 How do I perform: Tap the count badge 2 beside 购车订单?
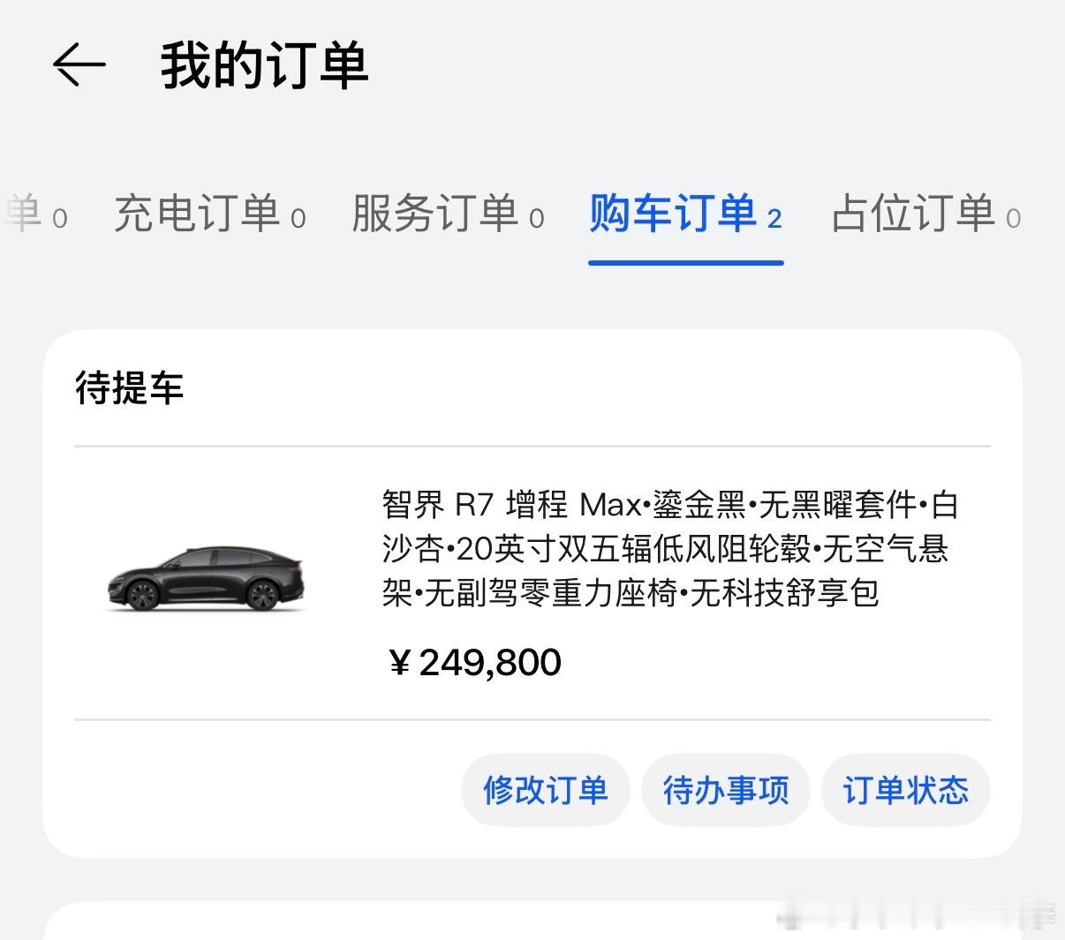pos(774,219)
